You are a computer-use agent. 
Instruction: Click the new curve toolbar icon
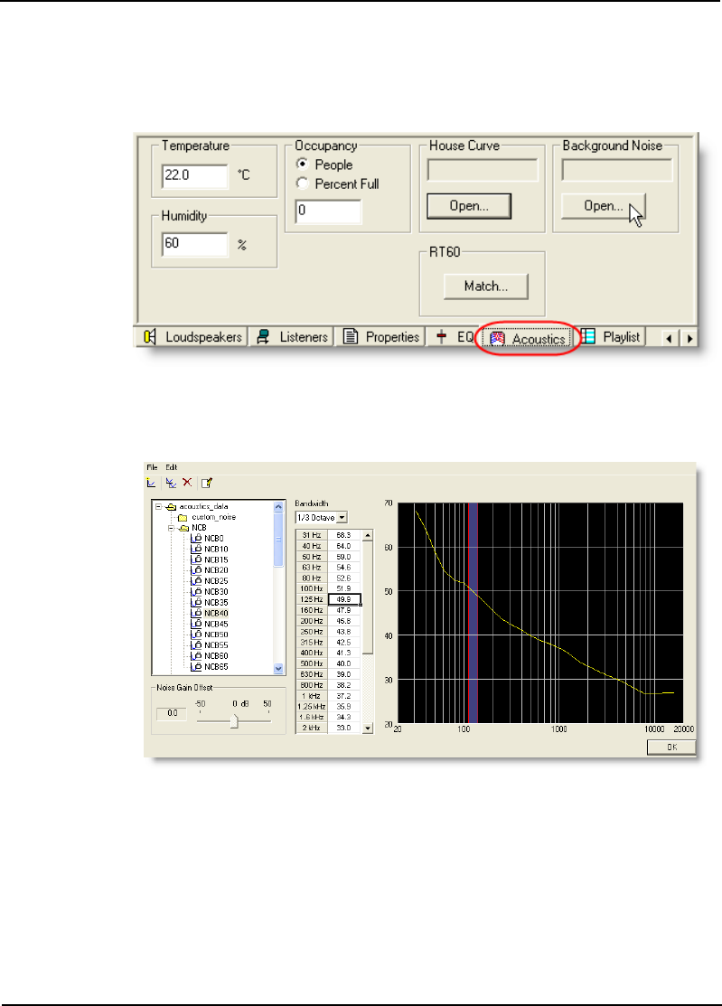pos(151,483)
